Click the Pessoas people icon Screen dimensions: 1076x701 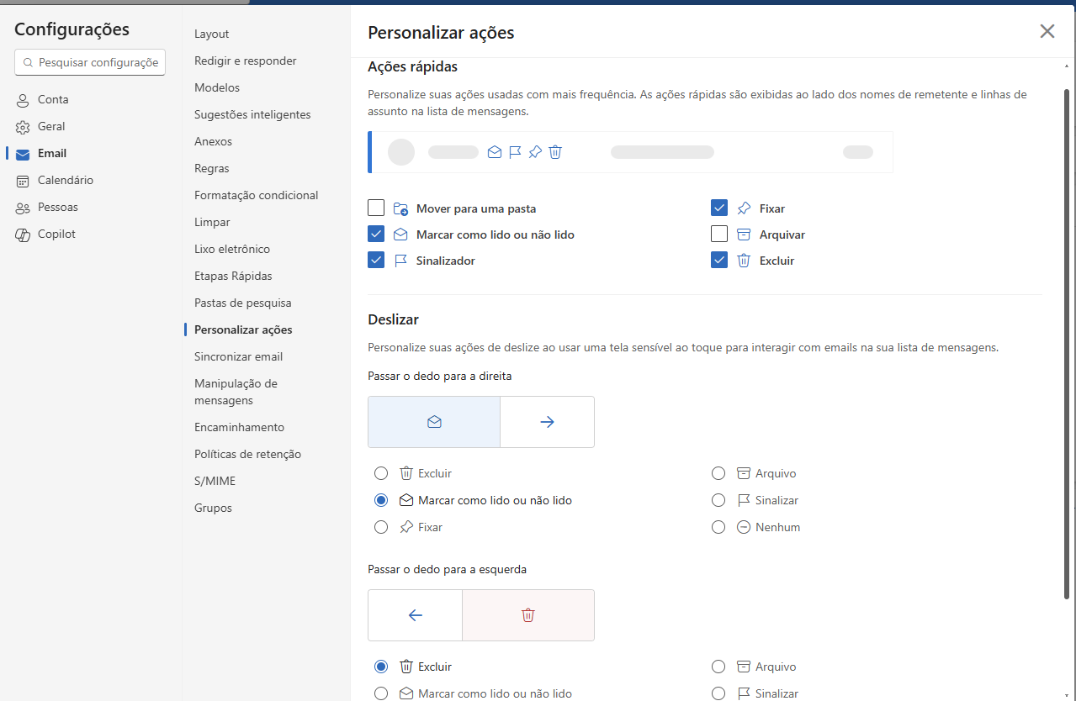click(23, 208)
